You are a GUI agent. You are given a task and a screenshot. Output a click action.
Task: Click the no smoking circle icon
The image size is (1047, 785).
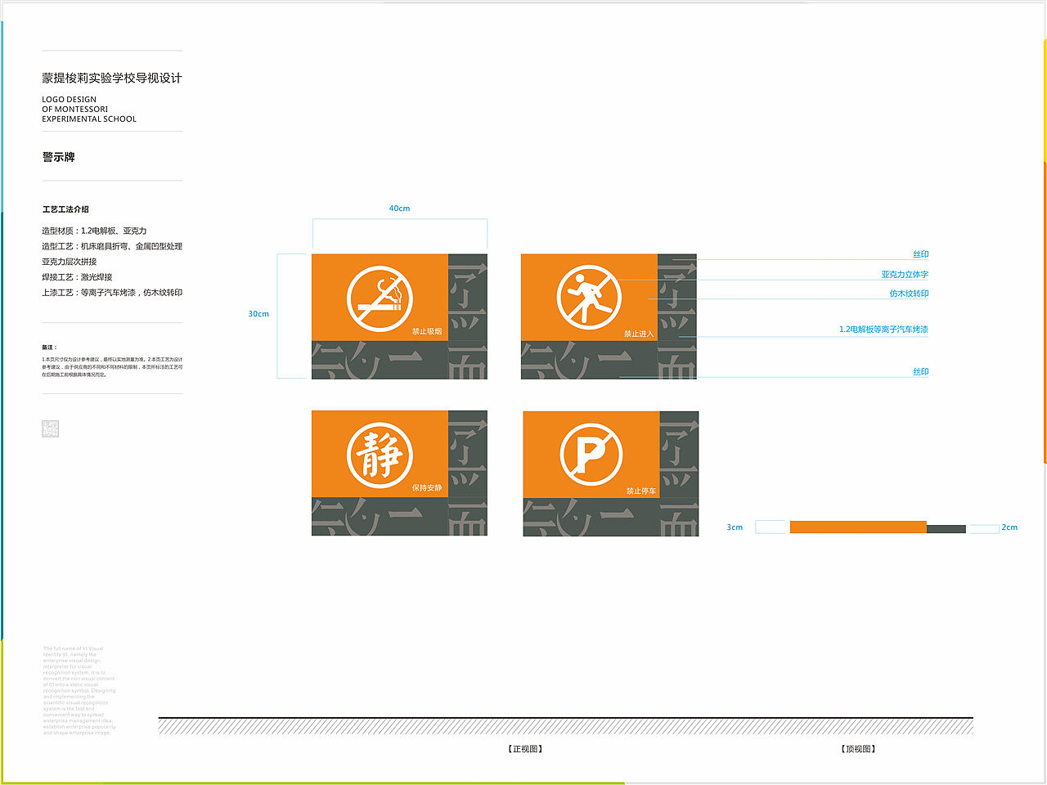pyautogui.click(x=380, y=299)
